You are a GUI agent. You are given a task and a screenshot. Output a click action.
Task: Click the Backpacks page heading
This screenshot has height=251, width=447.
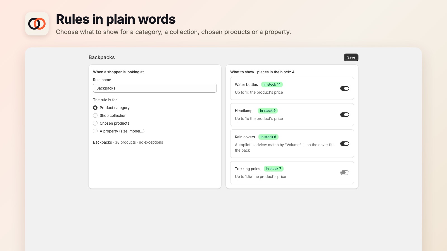pyautogui.click(x=102, y=57)
